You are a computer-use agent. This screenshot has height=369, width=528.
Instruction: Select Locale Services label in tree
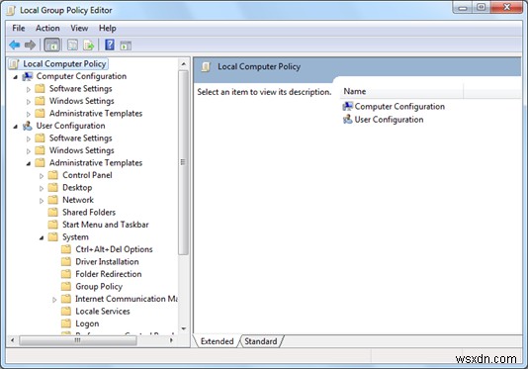pyautogui.click(x=103, y=312)
